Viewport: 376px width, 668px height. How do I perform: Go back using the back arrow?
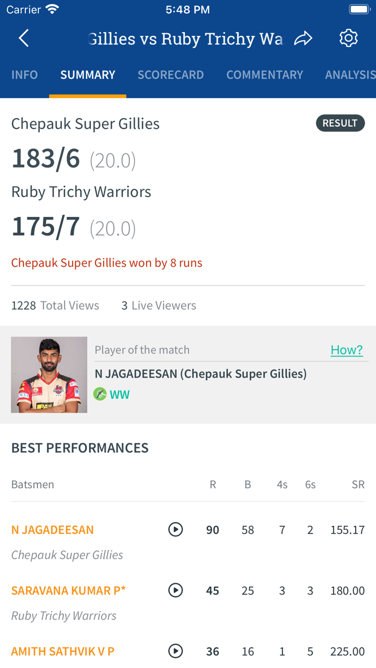click(23, 38)
